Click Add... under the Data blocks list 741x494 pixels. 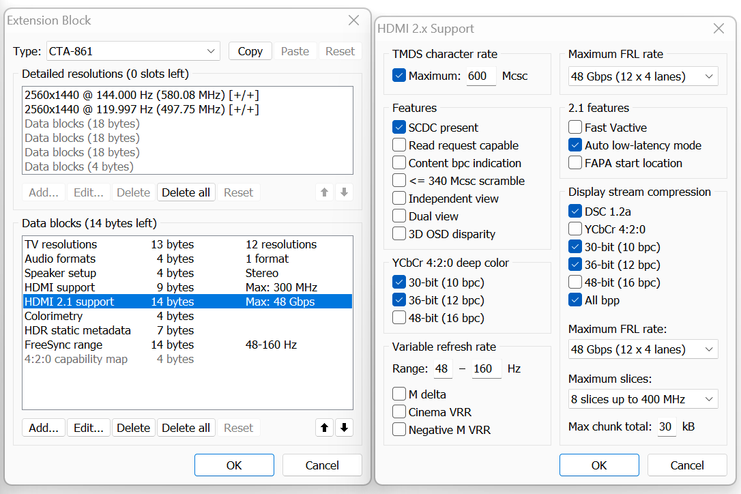click(x=44, y=428)
